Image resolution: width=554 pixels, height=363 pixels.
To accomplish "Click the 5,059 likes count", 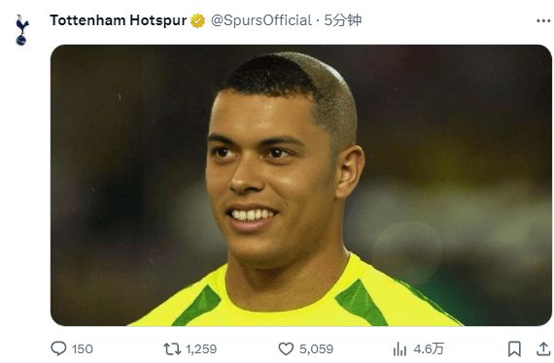I will (x=316, y=349).
